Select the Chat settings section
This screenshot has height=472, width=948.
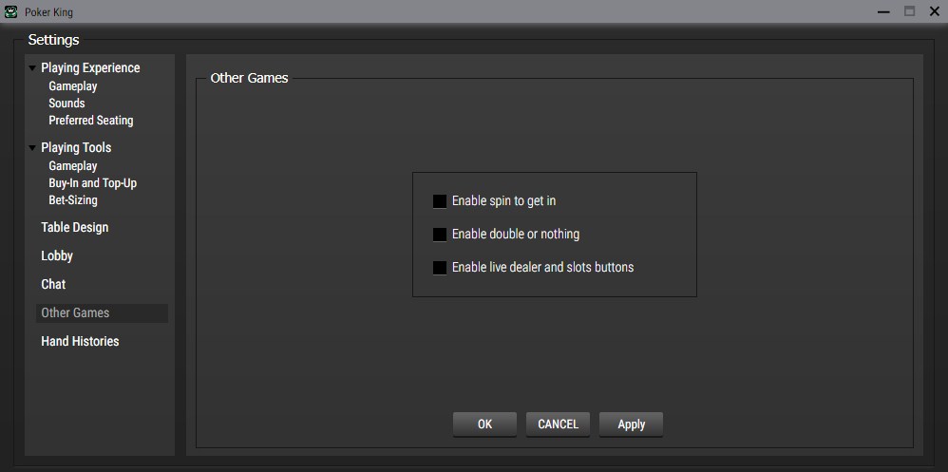pyautogui.click(x=53, y=285)
